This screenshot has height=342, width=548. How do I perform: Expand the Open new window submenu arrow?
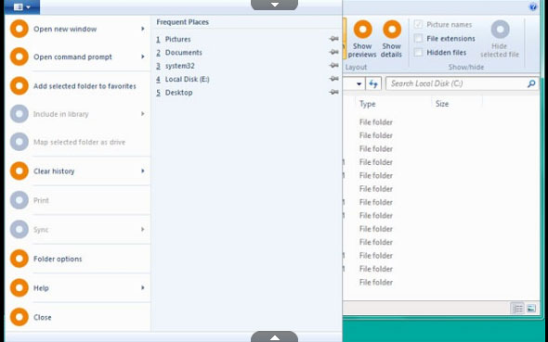(x=143, y=29)
